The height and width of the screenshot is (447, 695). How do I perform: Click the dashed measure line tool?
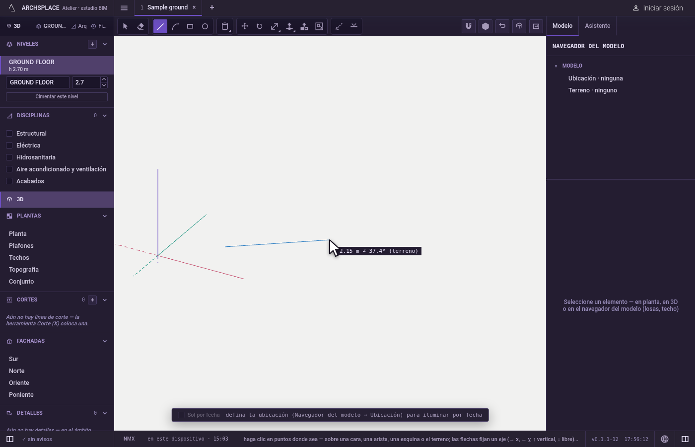coord(339,26)
